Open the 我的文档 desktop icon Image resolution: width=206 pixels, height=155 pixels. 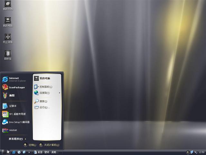click(x=8, y=5)
